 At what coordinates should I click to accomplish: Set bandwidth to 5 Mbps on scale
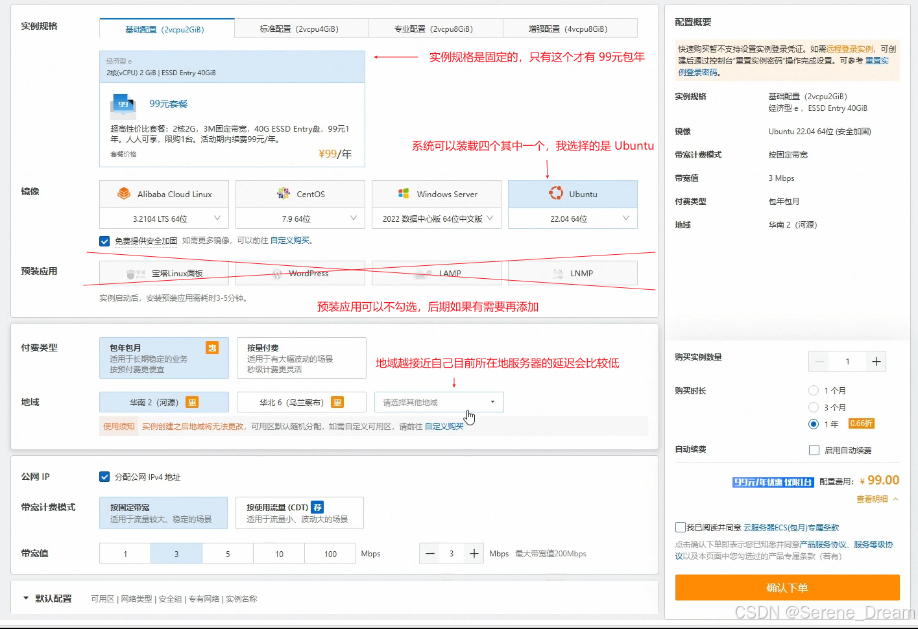[228, 554]
